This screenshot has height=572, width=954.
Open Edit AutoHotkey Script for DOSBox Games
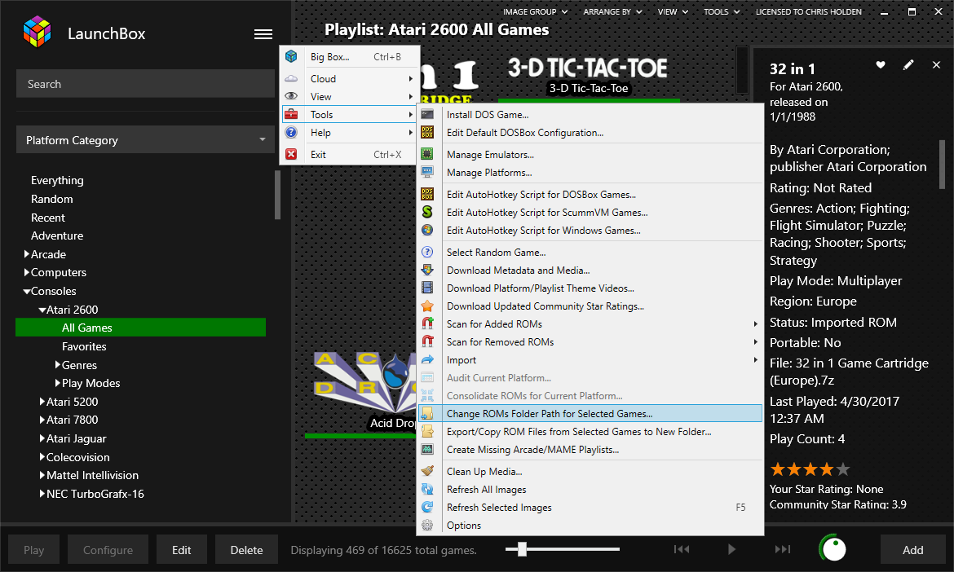pyautogui.click(x=590, y=195)
